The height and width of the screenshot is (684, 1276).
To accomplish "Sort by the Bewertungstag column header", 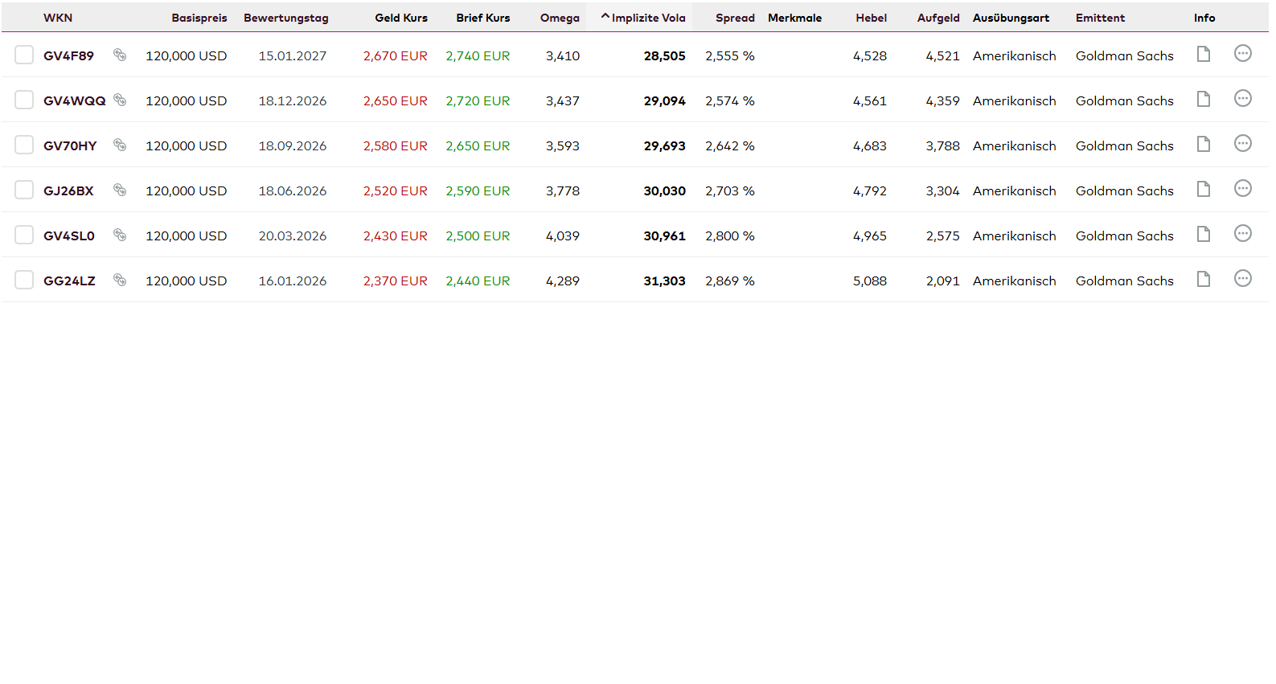I will (285, 18).
